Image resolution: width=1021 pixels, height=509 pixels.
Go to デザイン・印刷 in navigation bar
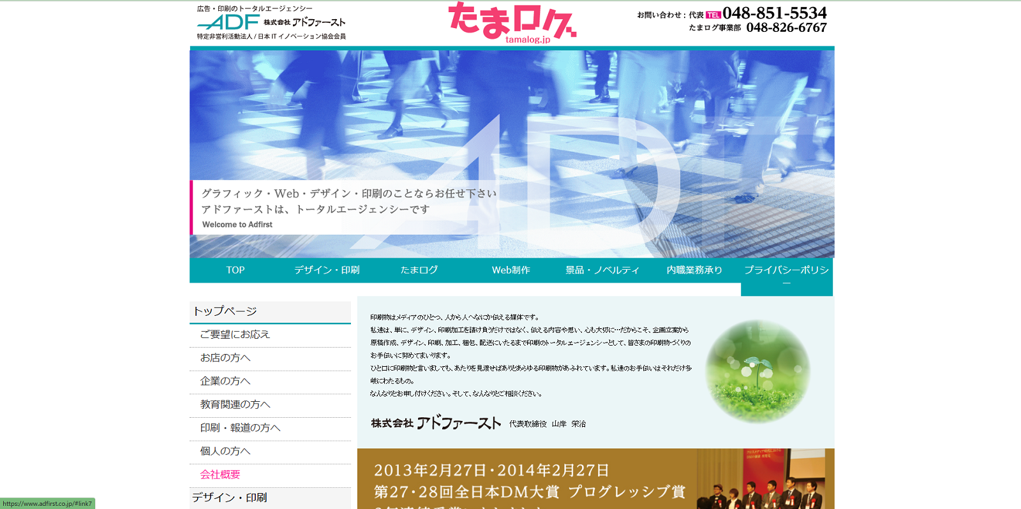click(327, 270)
